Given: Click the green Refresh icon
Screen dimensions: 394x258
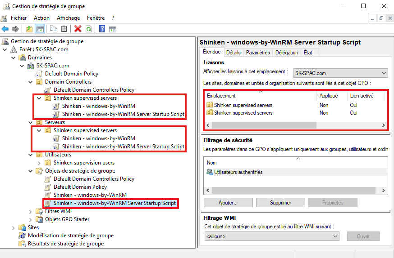Looking at the screenshot, I should [88, 29].
